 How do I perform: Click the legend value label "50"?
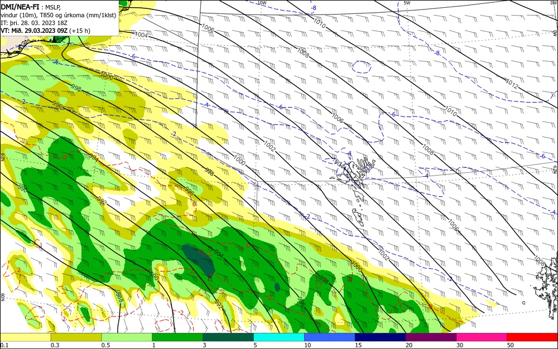pyautogui.click(x=511, y=345)
